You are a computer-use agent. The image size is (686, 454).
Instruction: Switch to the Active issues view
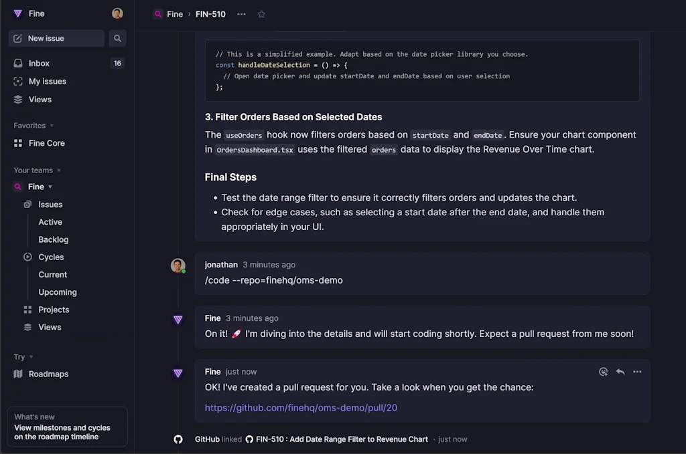point(50,221)
